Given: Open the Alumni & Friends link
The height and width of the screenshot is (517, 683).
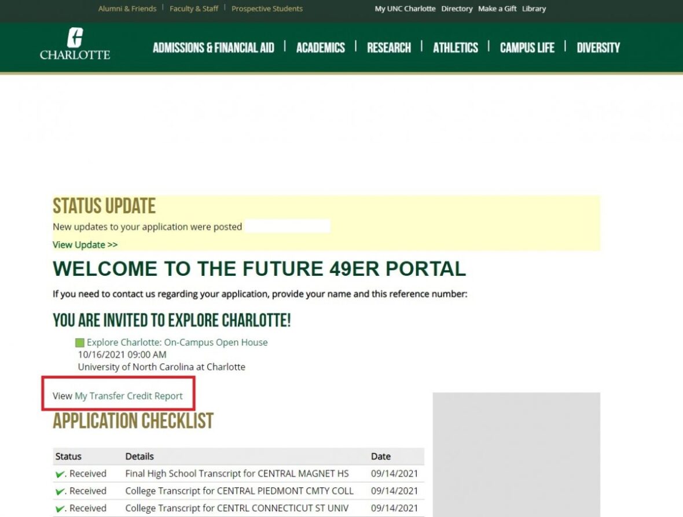Looking at the screenshot, I should pyautogui.click(x=127, y=9).
